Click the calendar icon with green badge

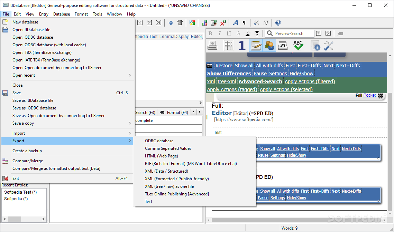[x=213, y=23]
